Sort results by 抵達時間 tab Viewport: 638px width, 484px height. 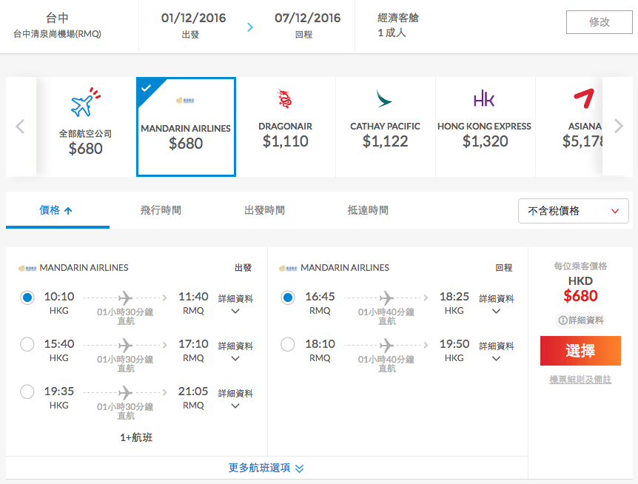(368, 210)
